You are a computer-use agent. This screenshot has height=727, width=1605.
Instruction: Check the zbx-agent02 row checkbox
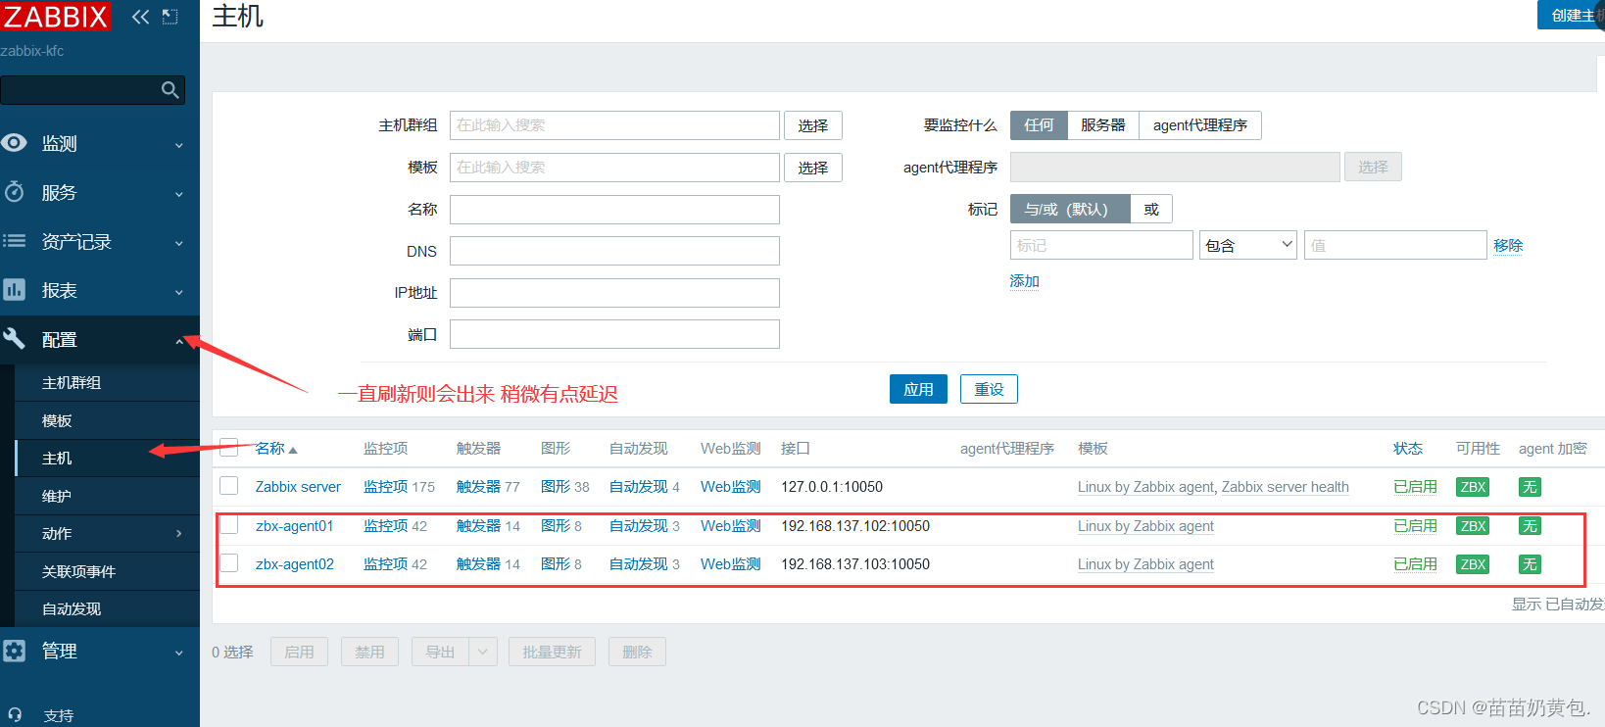pyautogui.click(x=229, y=562)
